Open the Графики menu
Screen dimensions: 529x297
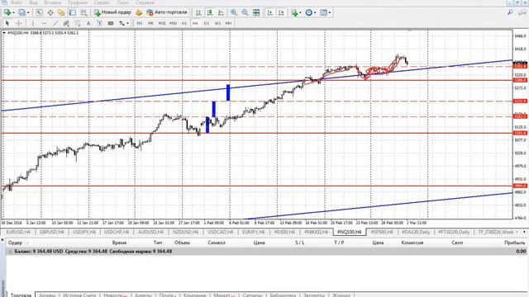point(78,2)
